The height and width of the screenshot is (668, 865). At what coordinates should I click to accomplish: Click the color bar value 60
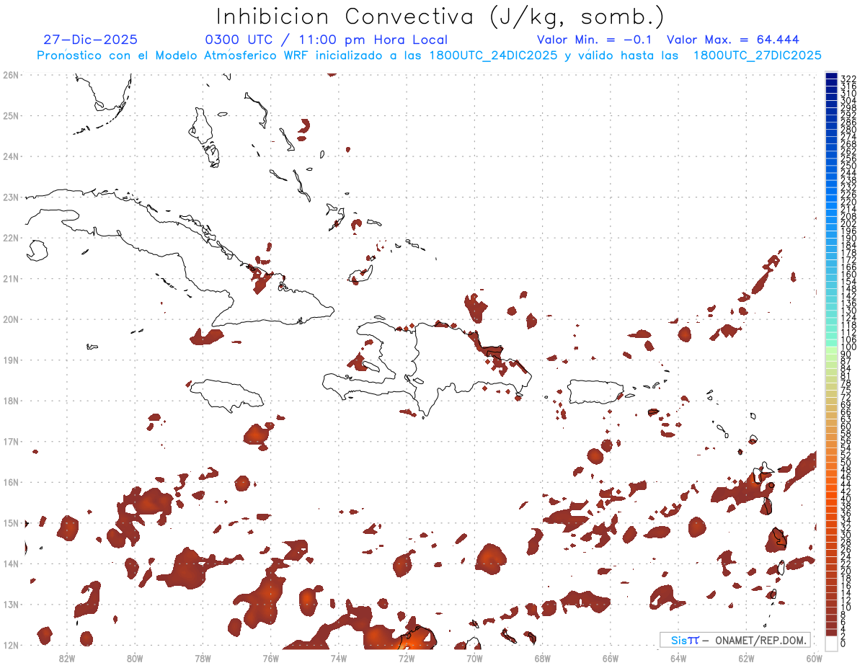click(846, 426)
